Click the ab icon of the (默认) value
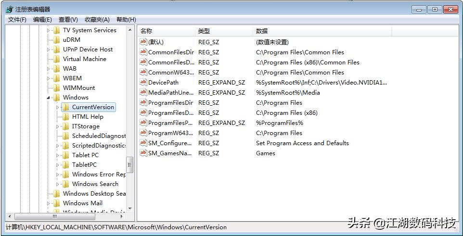Screen dimensions: 463x236 click(143, 42)
